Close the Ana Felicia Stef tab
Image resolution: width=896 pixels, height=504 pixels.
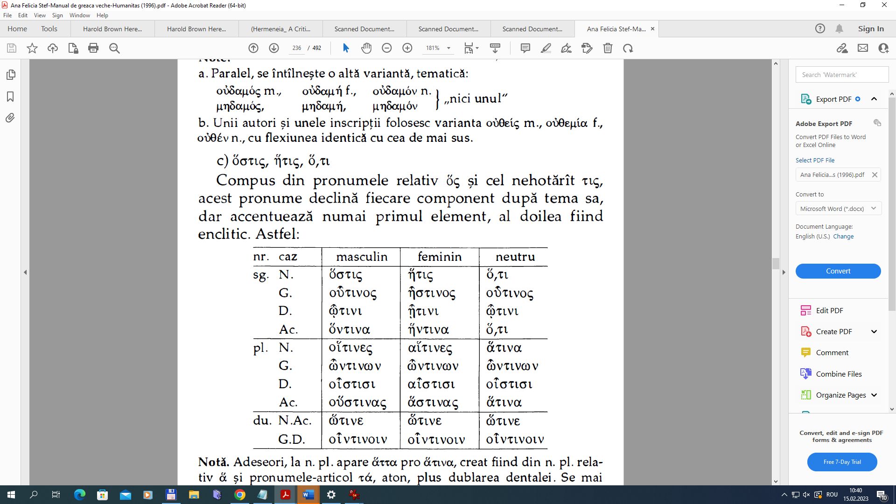652,28
